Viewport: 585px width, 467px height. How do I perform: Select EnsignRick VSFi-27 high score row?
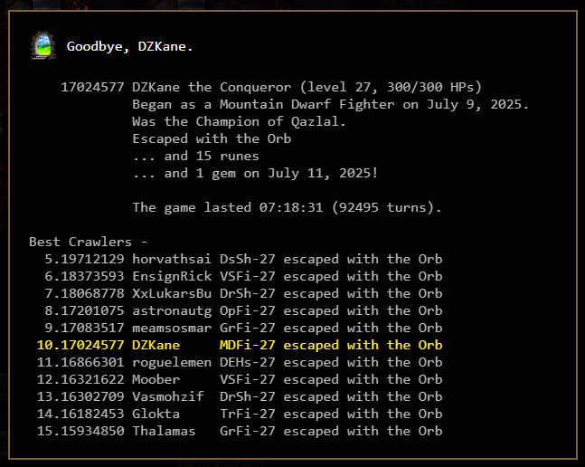click(243, 276)
